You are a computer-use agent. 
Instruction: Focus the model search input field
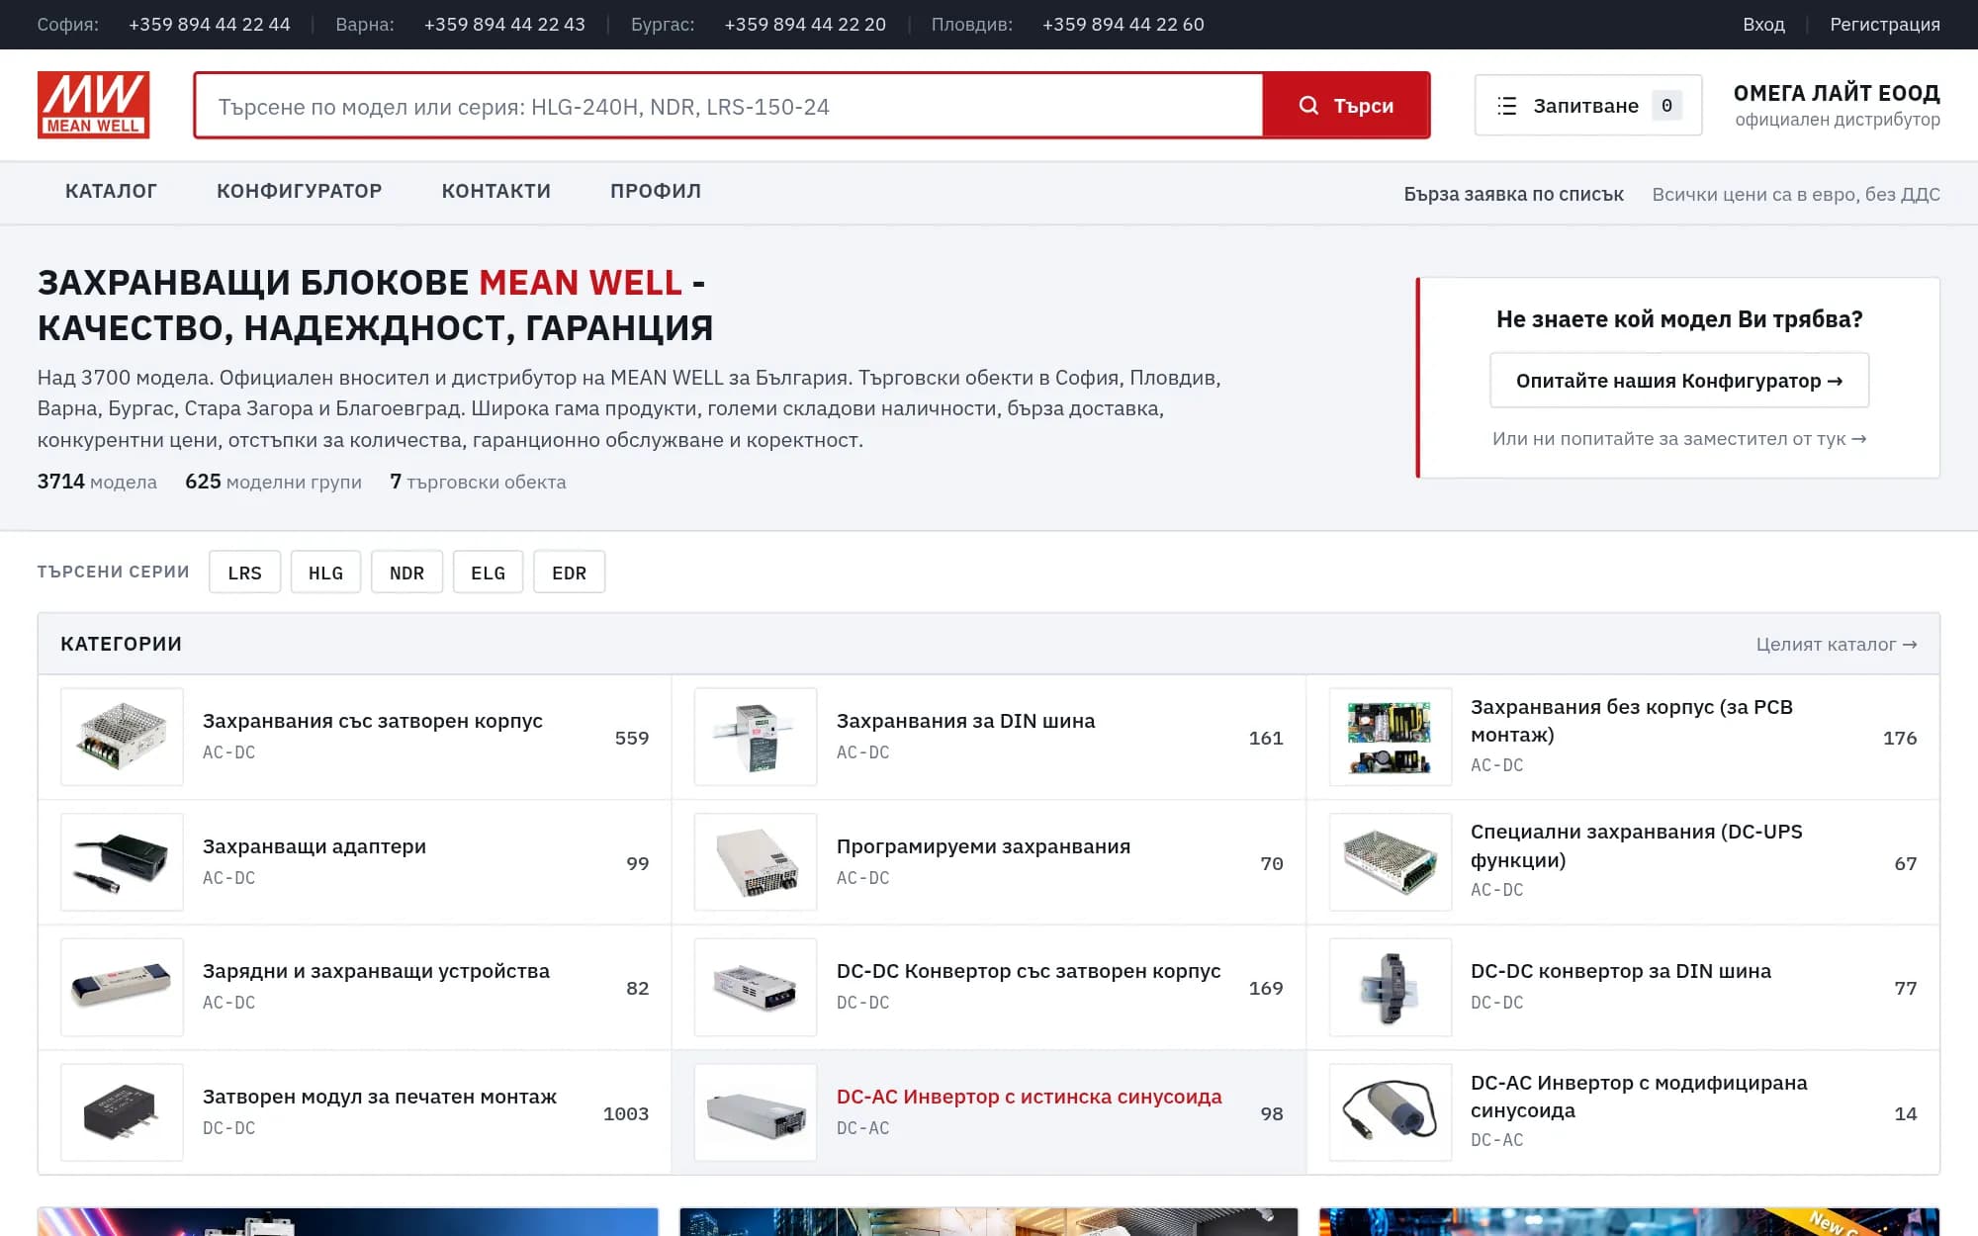[x=729, y=106]
